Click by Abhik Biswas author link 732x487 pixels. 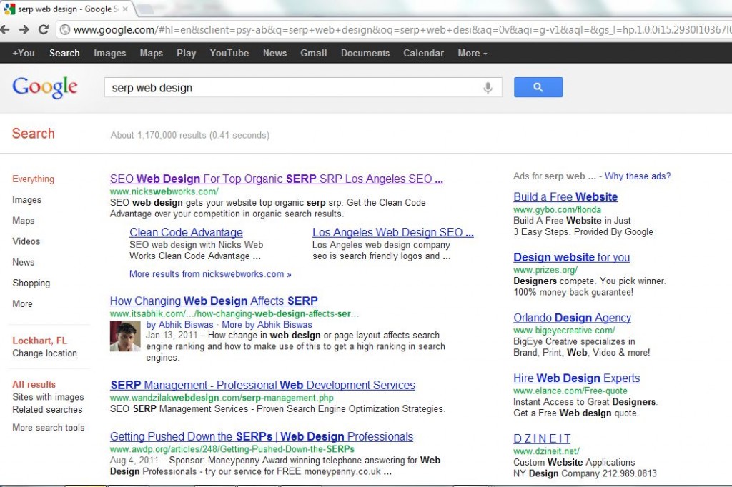point(179,325)
